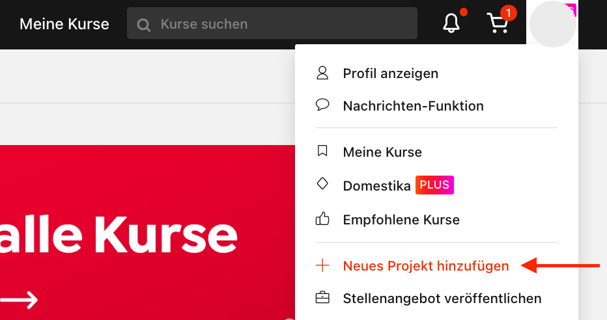This screenshot has width=607, height=320.
Task: Choose Meine Kurse in the user dropdown
Action: pyautogui.click(x=382, y=152)
